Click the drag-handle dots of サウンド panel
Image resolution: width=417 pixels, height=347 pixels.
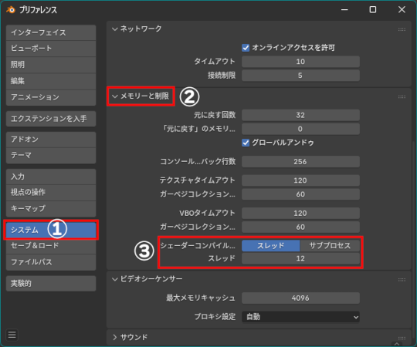402,338
